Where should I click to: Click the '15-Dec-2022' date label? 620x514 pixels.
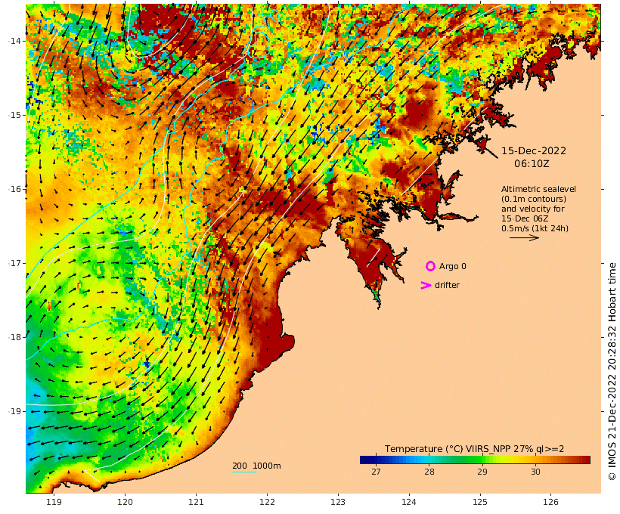point(533,151)
